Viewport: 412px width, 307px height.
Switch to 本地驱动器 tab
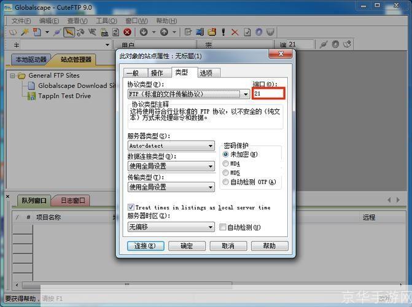[31, 60]
